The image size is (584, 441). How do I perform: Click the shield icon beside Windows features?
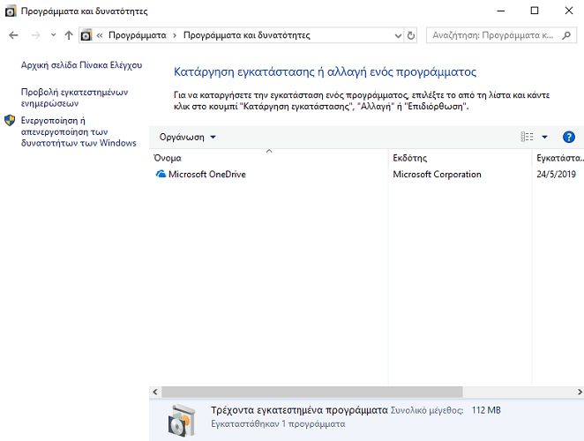point(10,120)
